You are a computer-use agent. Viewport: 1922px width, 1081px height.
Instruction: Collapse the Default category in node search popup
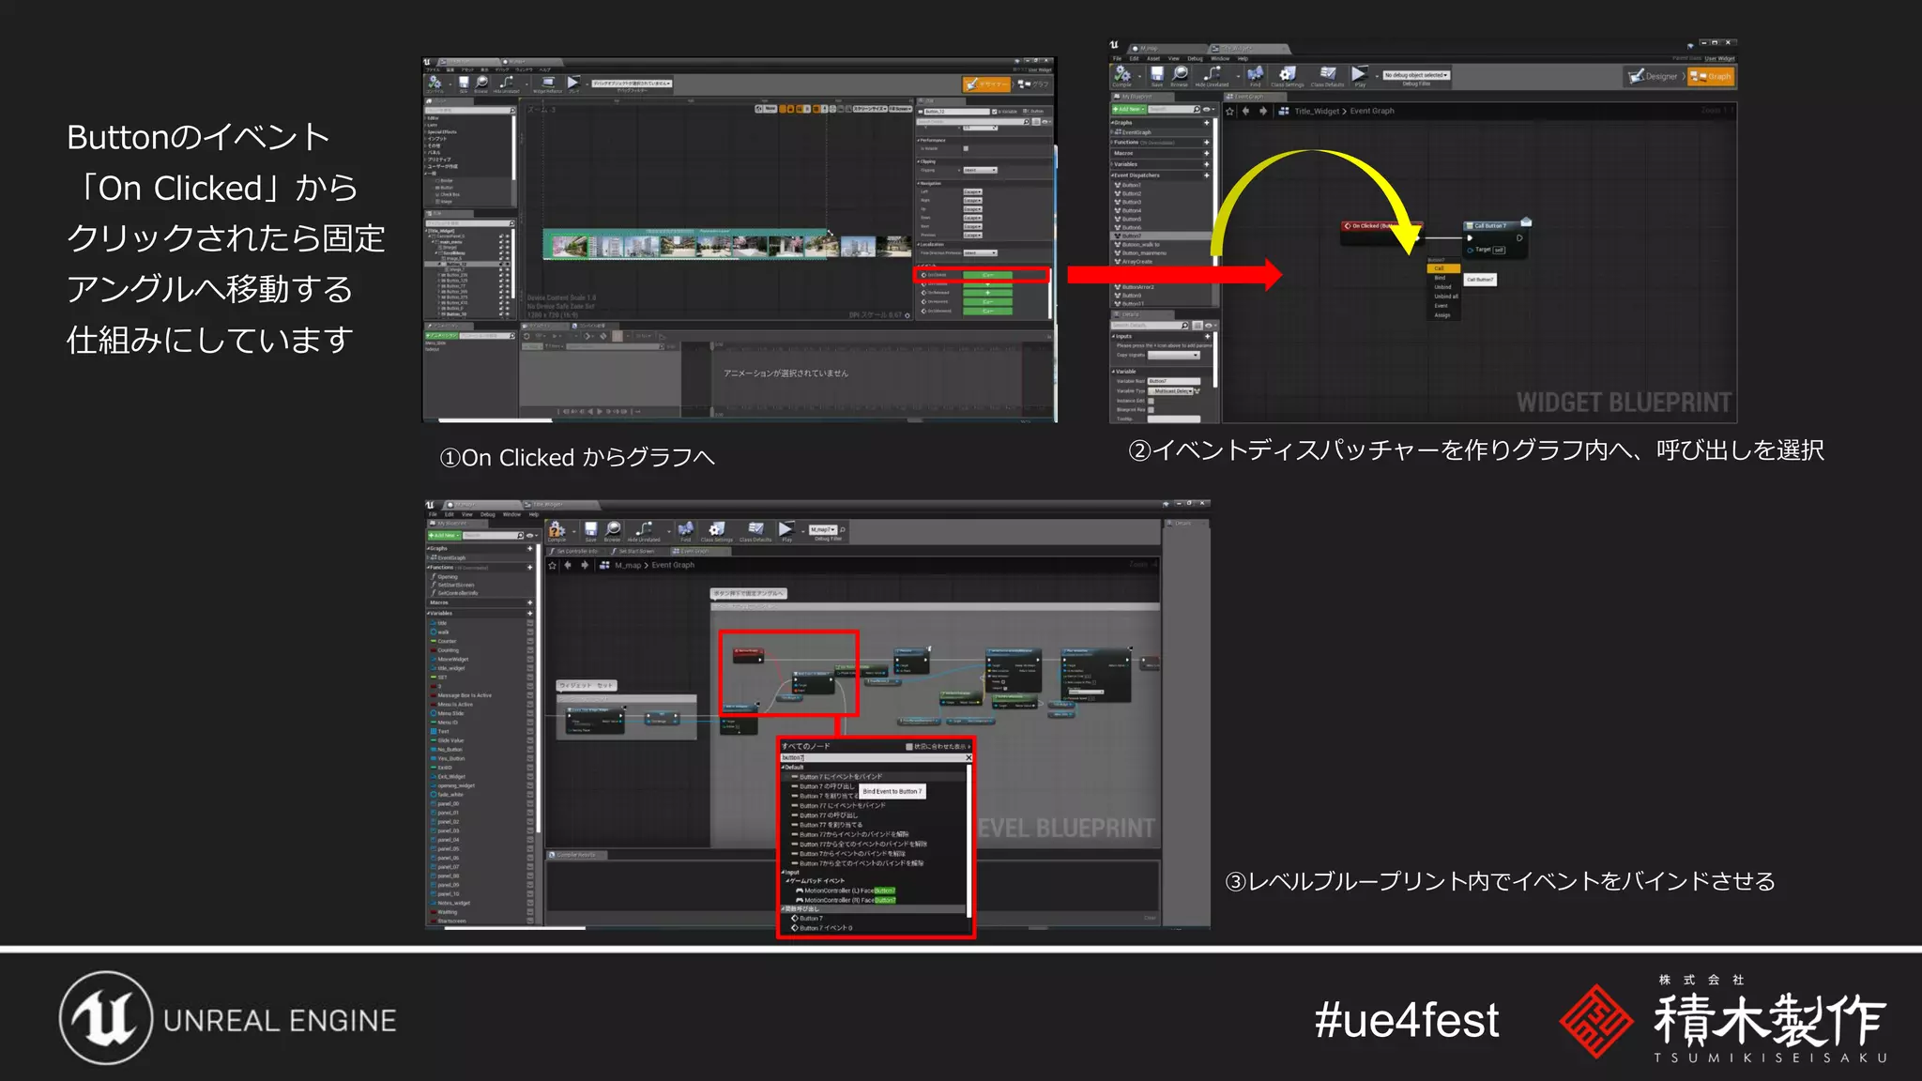pos(785,768)
